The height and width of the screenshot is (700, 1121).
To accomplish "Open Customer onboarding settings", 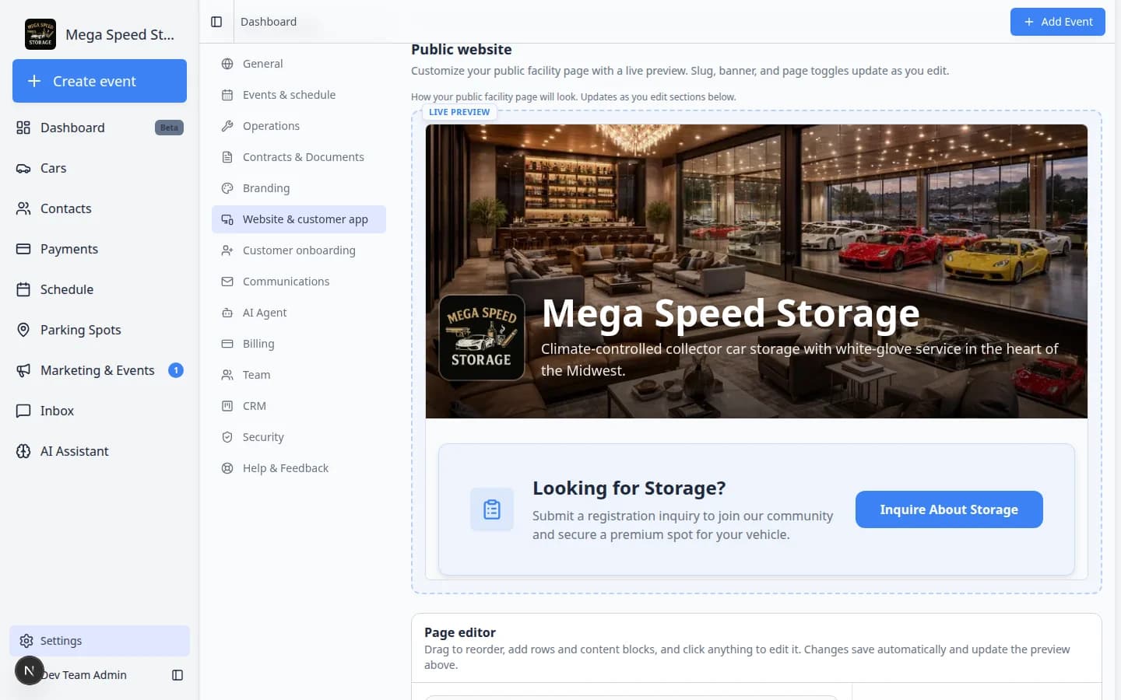I will pyautogui.click(x=299, y=250).
